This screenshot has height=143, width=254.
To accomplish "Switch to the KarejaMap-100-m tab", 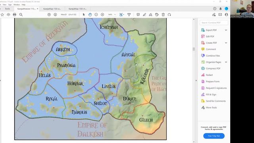I will (78, 9).
